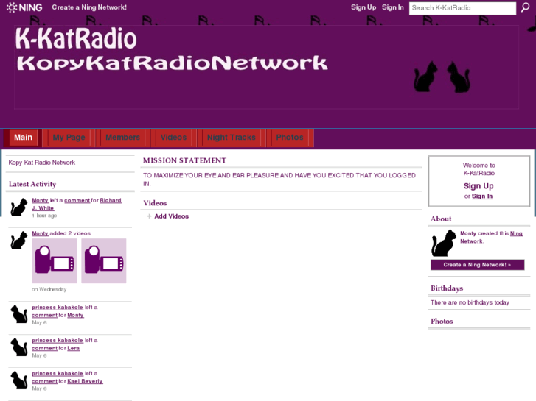Open princess kabakole avatar beside Lera comment

click(x=19, y=347)
